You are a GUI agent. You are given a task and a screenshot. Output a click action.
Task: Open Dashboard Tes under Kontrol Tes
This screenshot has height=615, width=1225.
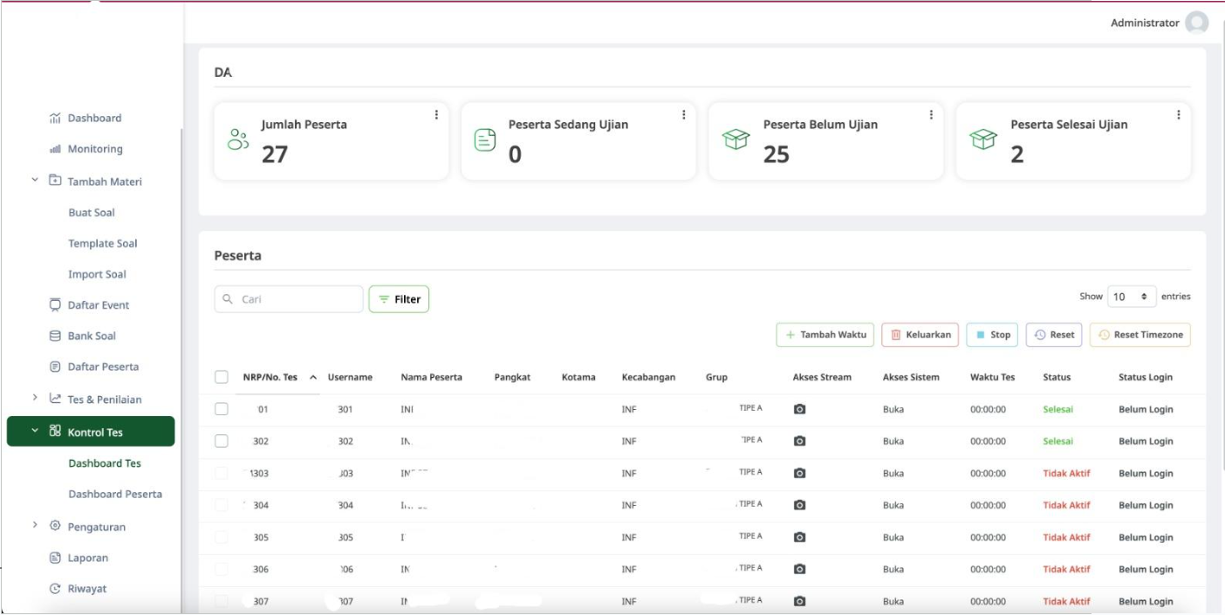coord(103,463)
